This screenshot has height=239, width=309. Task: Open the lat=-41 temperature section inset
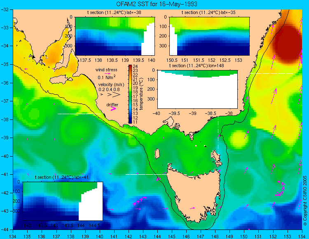[63, 201]
